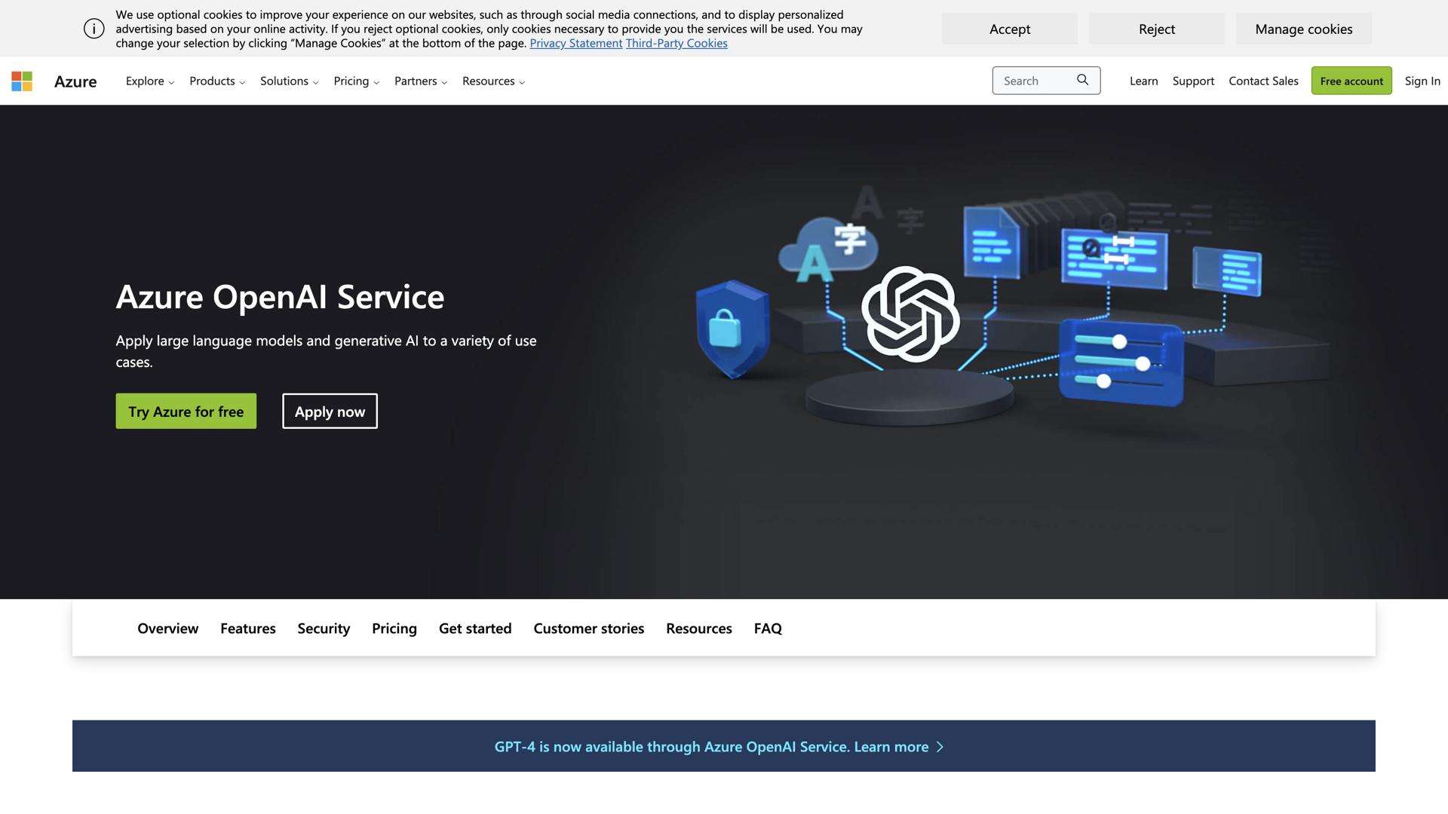
Task: Click the search magnifier icon
Action: click(x=1083, y=80)
